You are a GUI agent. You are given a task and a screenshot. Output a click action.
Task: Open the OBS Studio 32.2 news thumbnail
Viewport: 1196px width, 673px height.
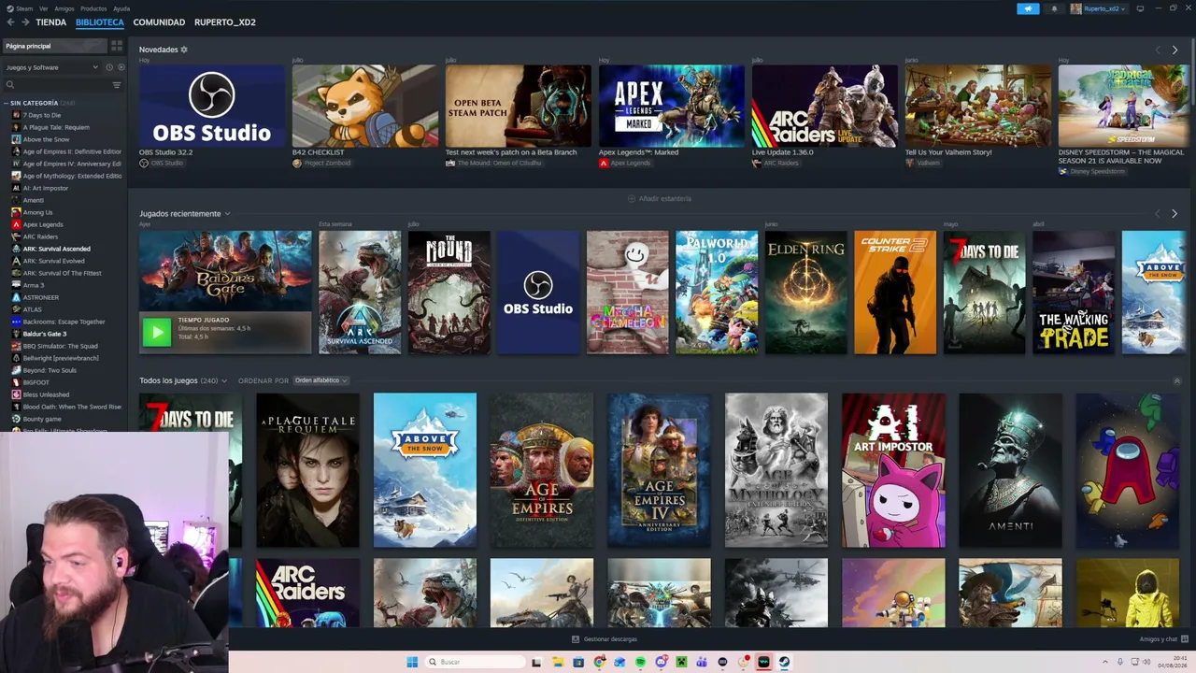point(212,106)
